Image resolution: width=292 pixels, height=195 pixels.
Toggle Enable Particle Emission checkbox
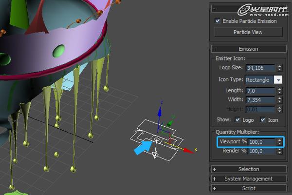[218, 21]
